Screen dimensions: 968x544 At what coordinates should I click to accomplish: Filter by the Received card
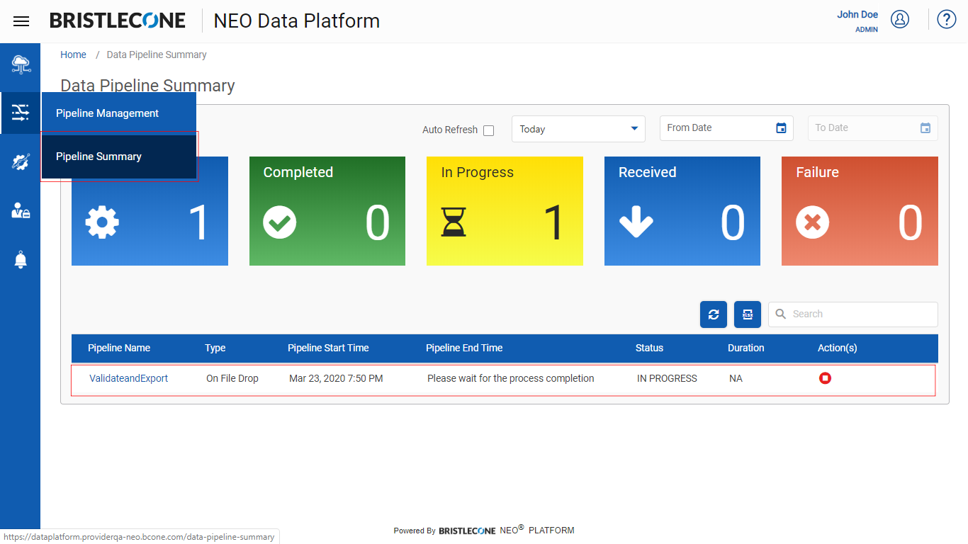(682, 211)
